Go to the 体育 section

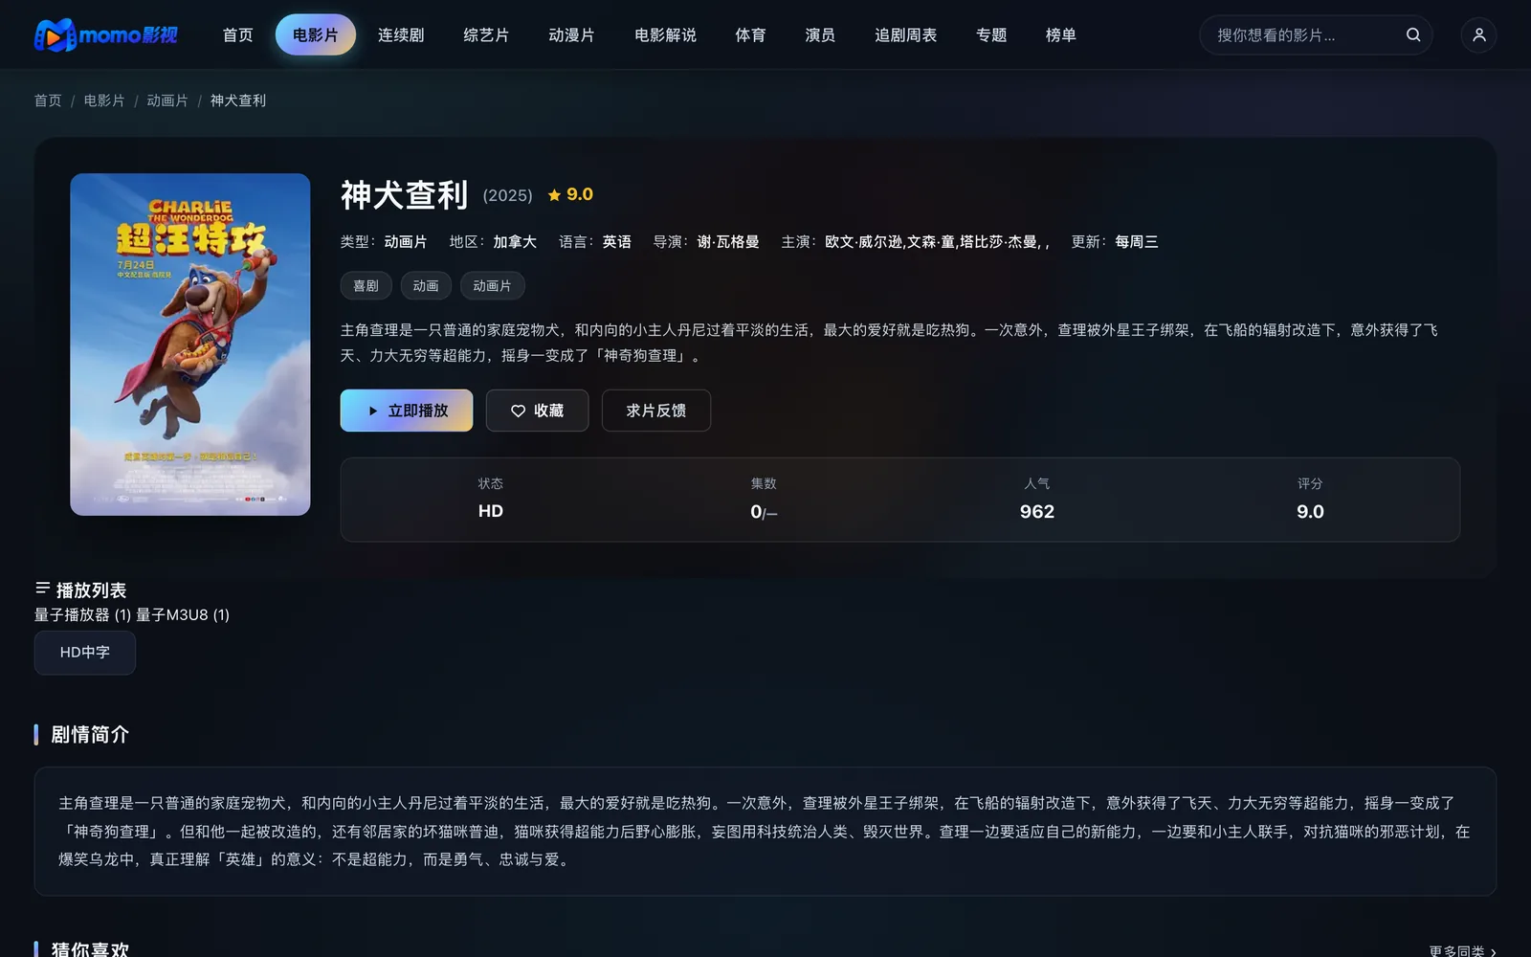tap(750, 34)
